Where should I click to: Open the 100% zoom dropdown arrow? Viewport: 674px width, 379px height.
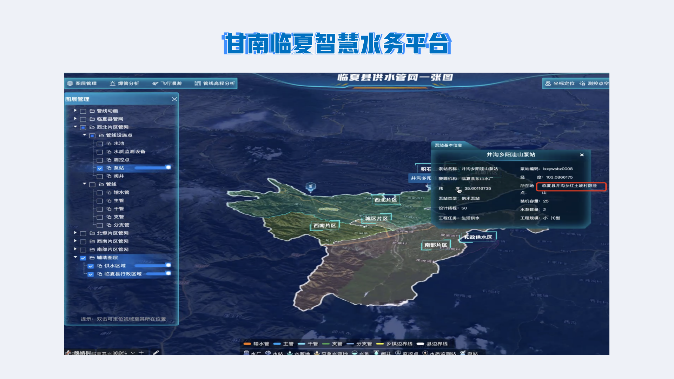click(133, 353)
